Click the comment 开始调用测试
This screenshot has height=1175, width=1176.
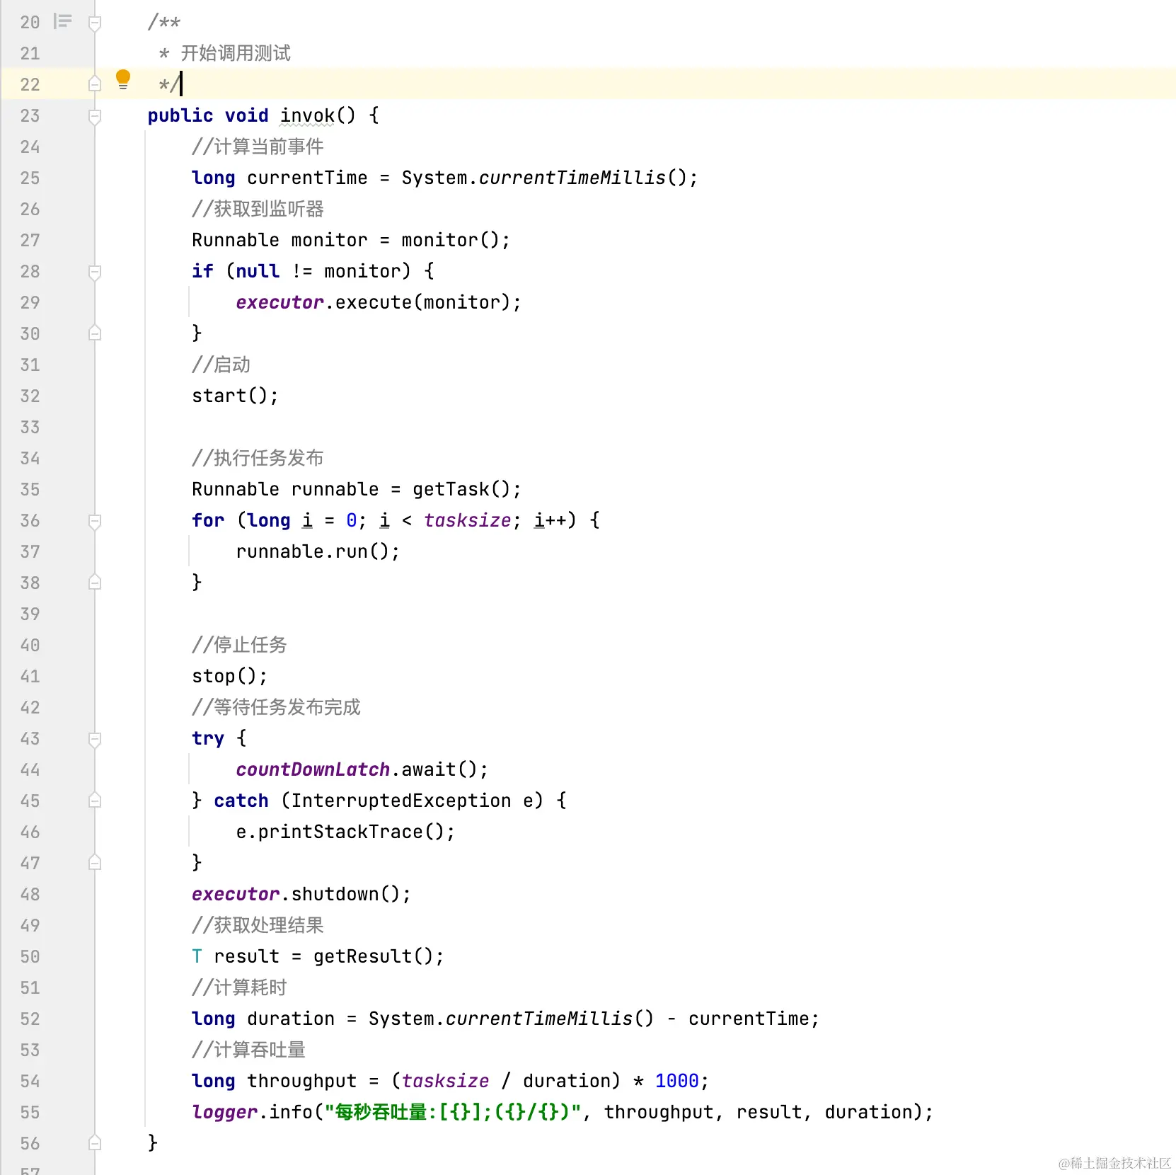pyautogui.click(x=236, y=53)
